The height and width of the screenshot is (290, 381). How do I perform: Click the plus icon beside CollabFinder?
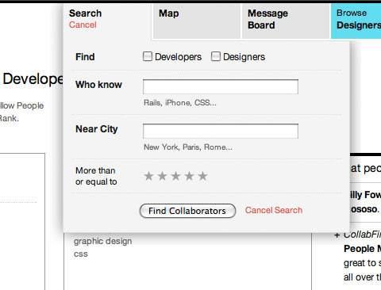coord(337,235)
